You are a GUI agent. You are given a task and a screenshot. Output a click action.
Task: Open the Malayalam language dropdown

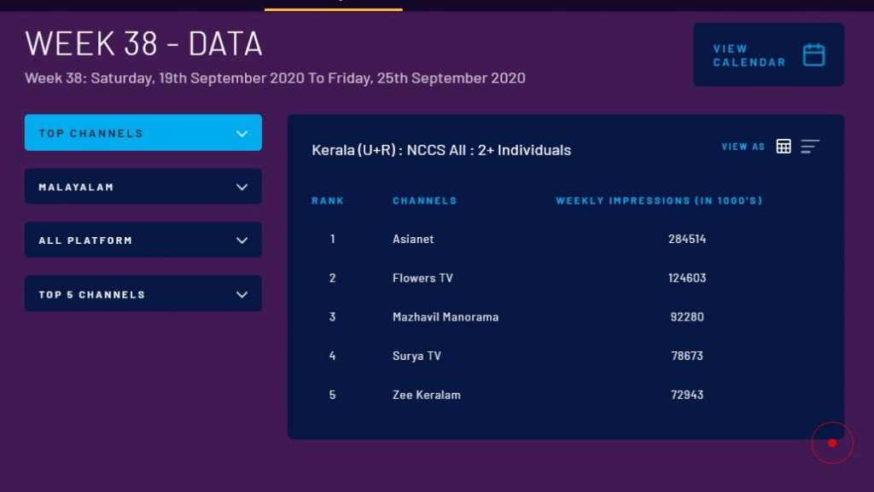click(x=143, y=187)
